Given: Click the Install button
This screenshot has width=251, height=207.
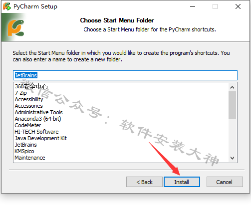Looking at the screenshot, I should coord(182,182).
